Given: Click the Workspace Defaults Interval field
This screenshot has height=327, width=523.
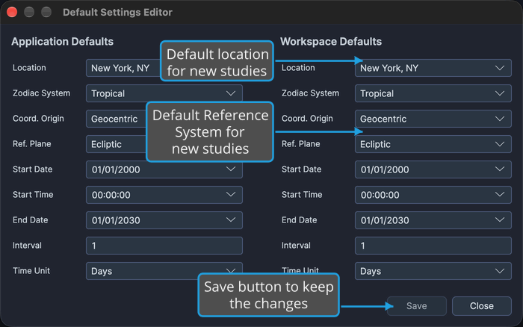Looking at the screenshot, I should 433,246.
